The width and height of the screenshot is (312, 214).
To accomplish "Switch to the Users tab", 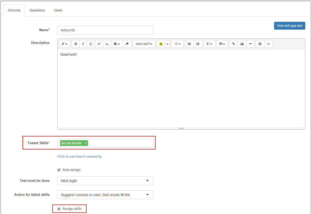I will click(x=58, y=10).
